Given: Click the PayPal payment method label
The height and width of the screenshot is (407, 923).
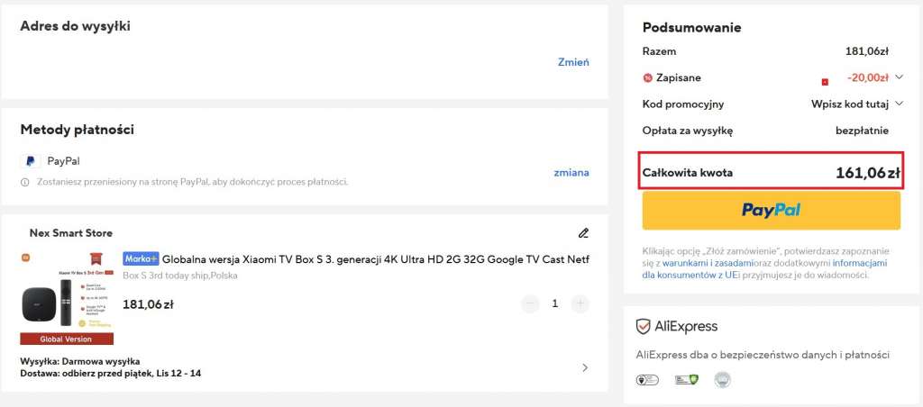Looking at the screenshot, I should [64, 160].
